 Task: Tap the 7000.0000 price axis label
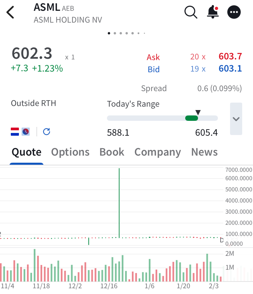[x=239, y=170]
